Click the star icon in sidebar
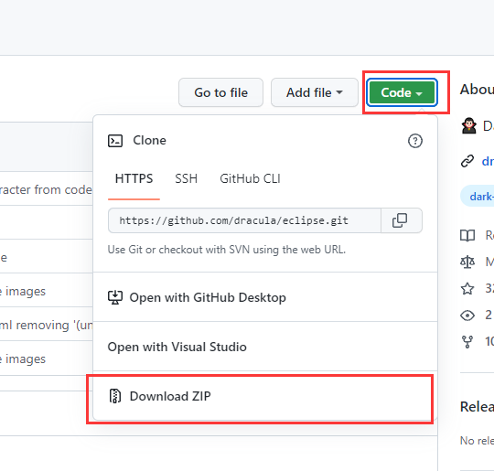494x471 pixels. coord(467,289)
